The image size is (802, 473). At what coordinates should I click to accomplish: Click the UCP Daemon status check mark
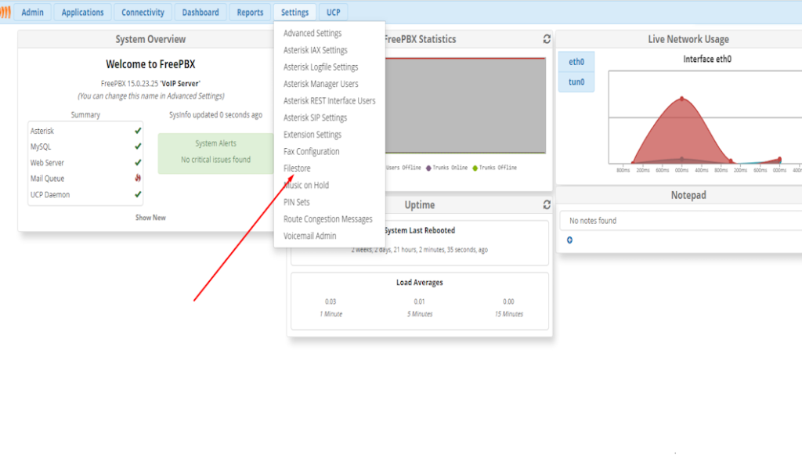point(138,194)
